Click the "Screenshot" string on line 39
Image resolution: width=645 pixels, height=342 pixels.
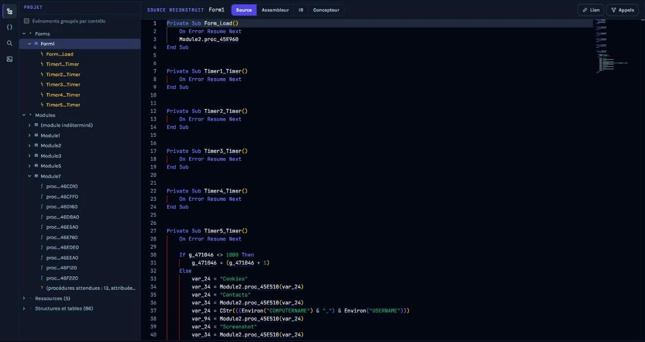pos(238,326)
